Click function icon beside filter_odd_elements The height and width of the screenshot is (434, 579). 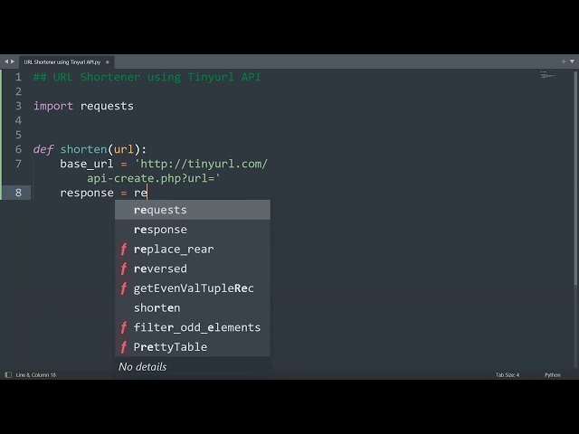tap(124, 327)
